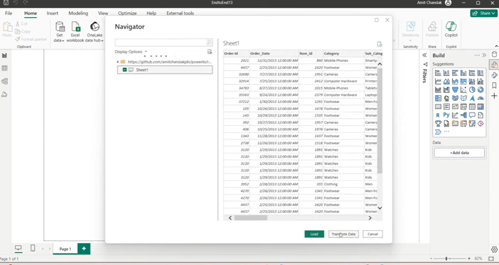The height and width of the screenshot is (265, 499).
Task: Select the gauge visual
Action: click(x=481, y=98)
